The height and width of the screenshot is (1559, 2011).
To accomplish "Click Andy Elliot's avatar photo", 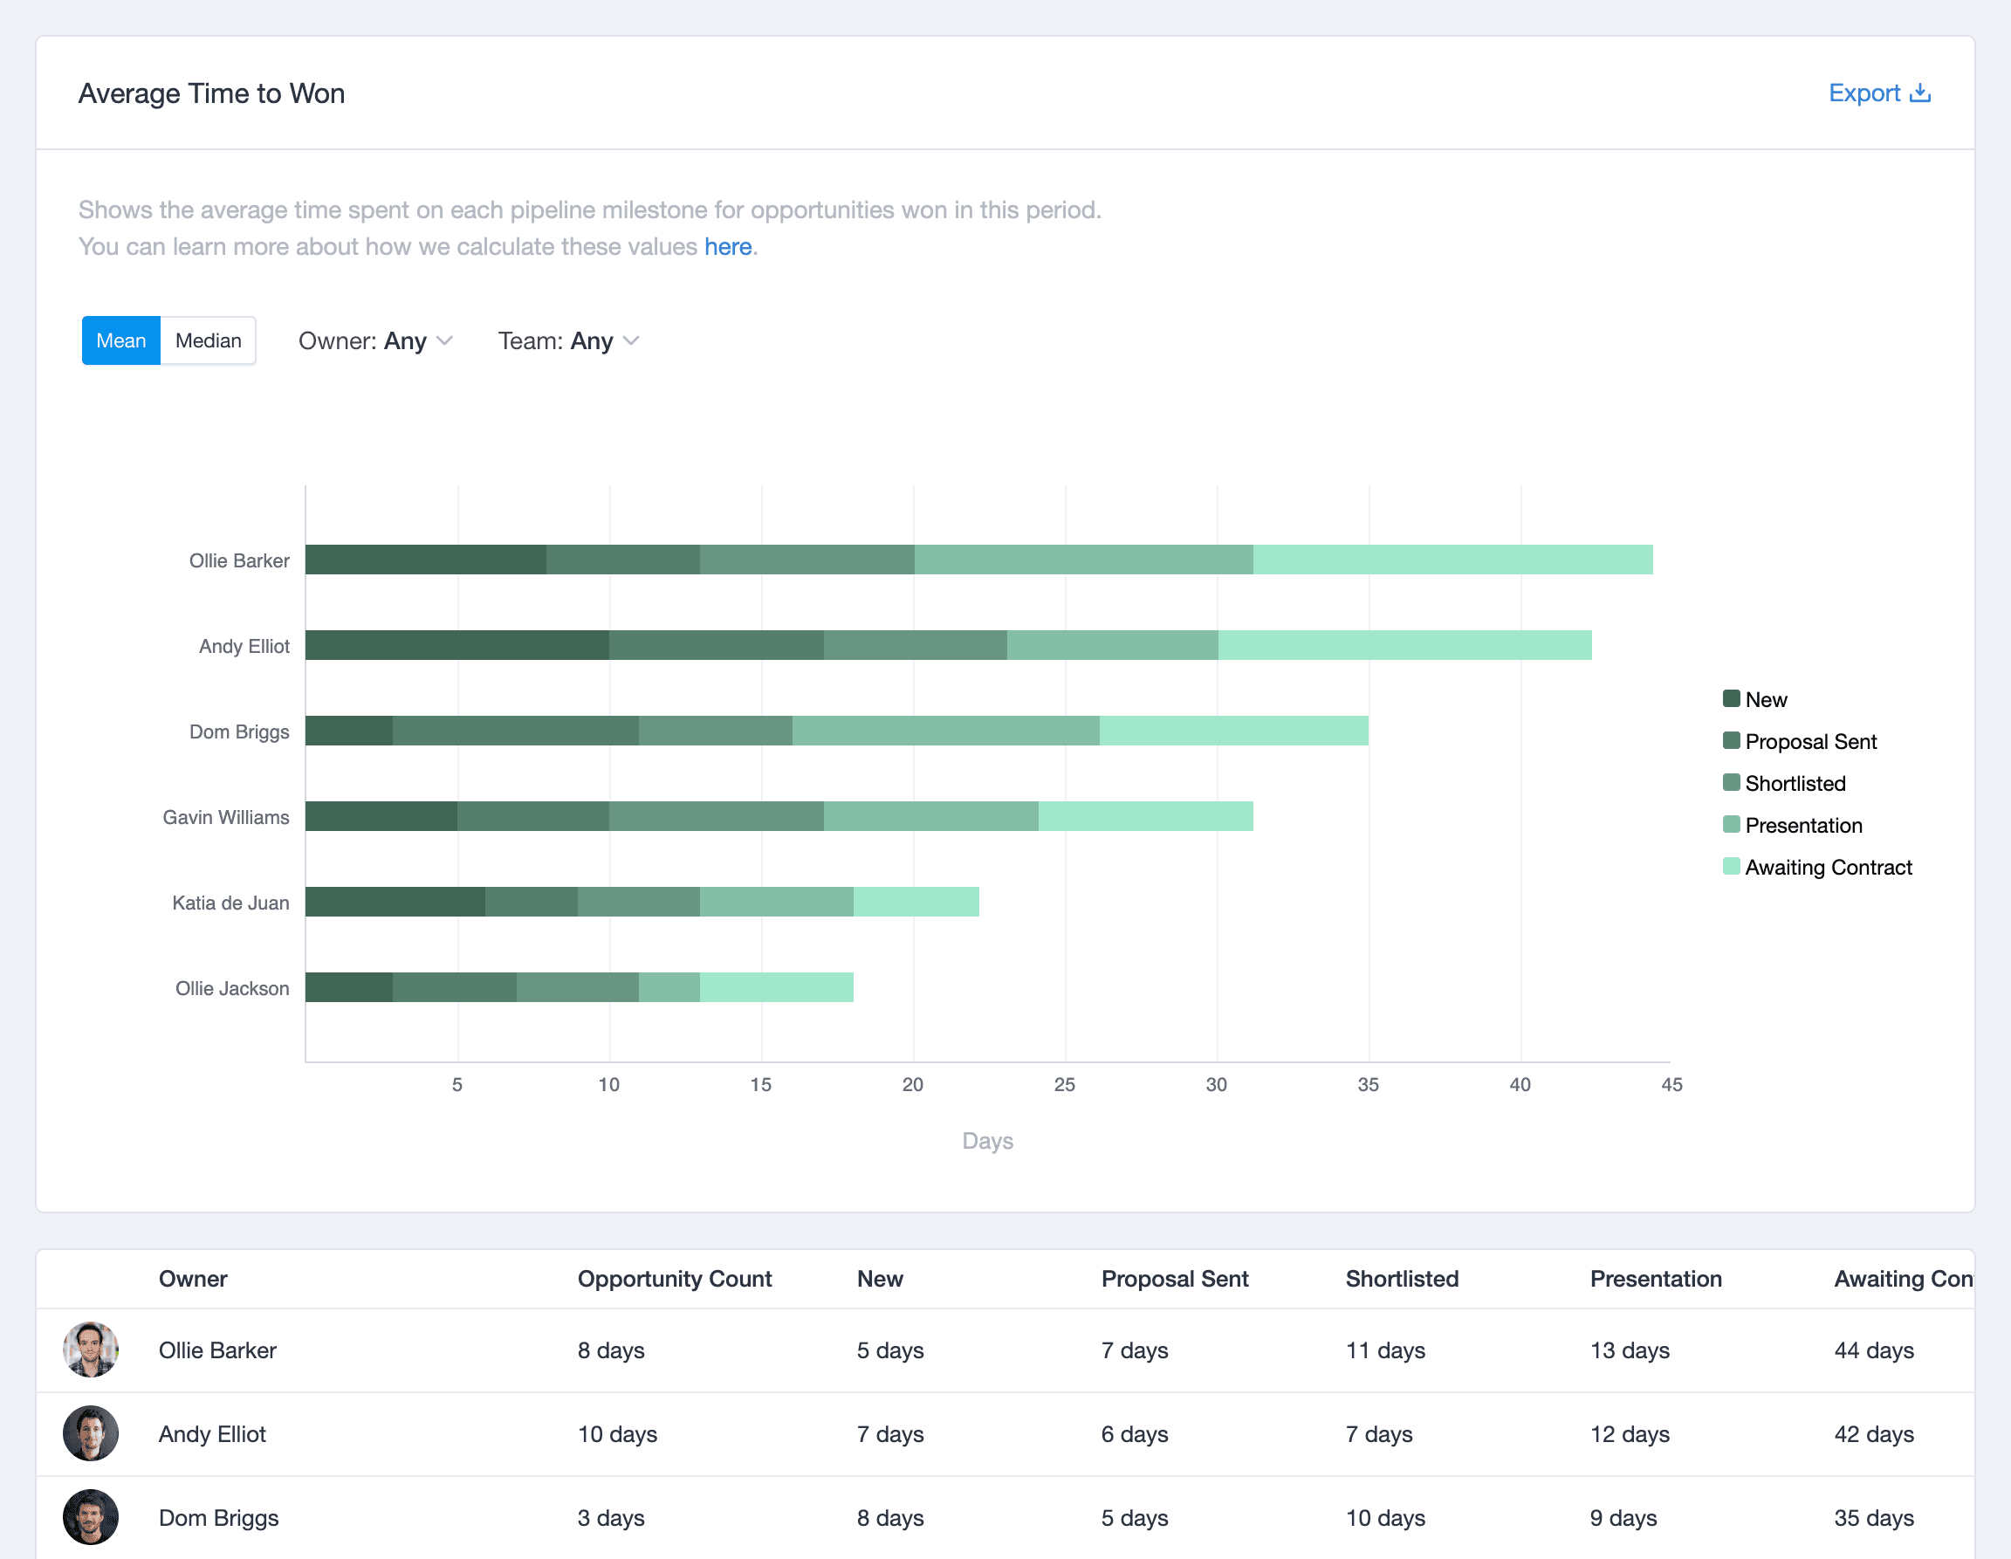I will [x=90, y=1434].
